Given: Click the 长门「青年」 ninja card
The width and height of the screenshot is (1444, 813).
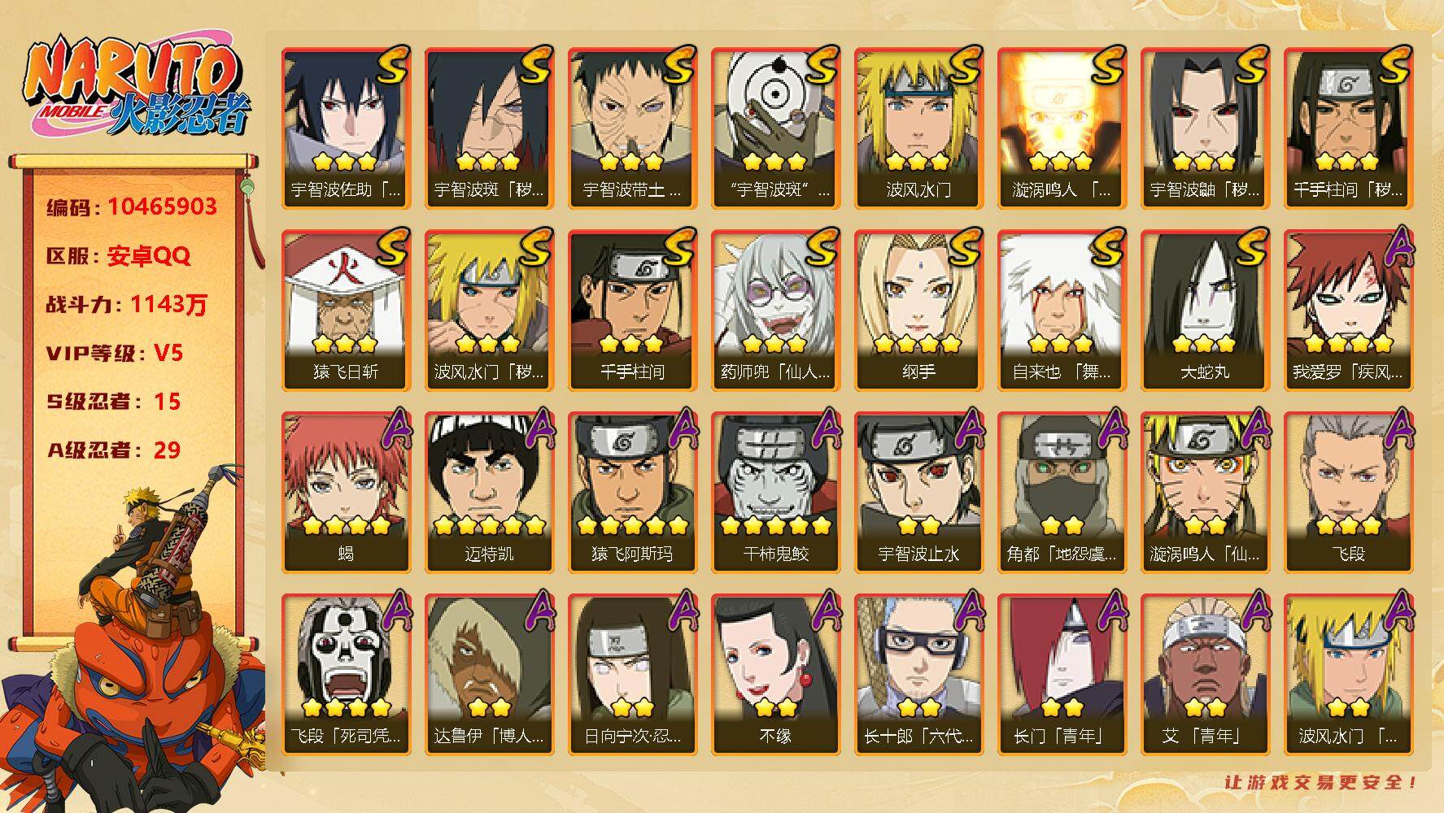Looking at the screenshot, I should pyautogui.click(x=1062, y=675).
